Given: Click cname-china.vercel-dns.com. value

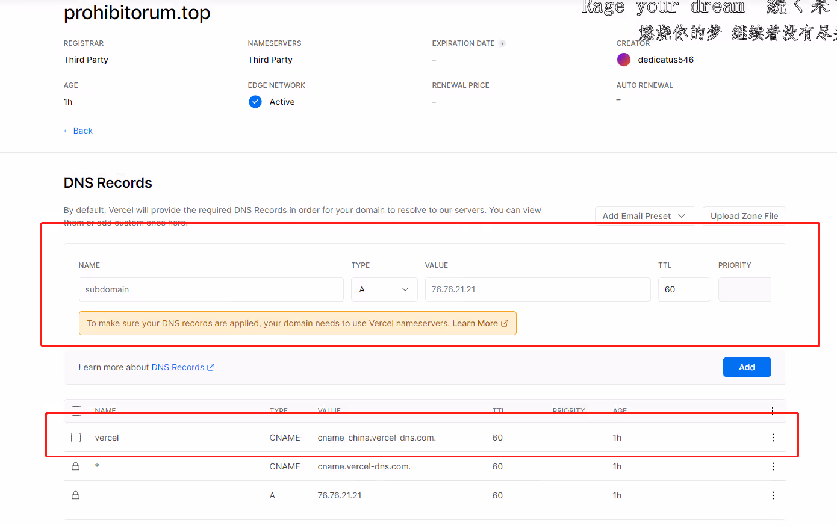Looking at the screenshot, I should [377, 438].
